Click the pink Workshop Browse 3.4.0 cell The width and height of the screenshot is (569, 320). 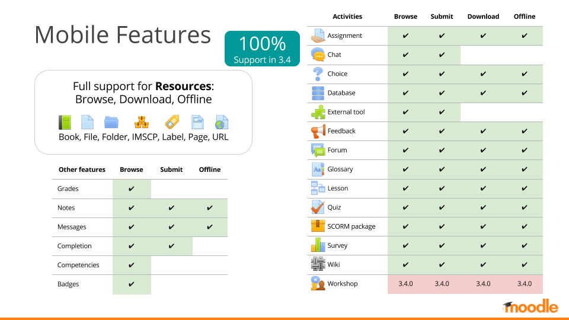coord(405,284)
